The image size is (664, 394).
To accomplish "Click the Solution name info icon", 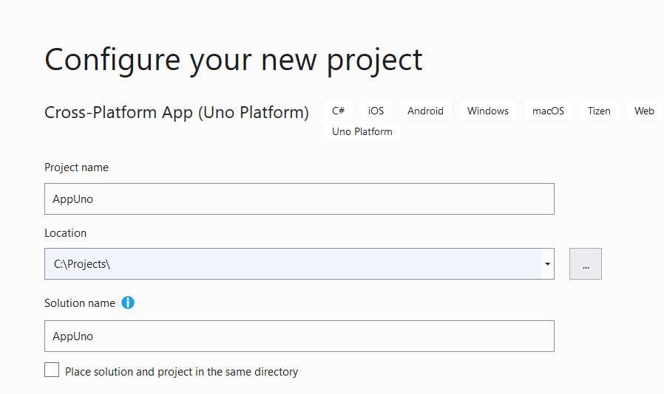I will click(128, 303).
